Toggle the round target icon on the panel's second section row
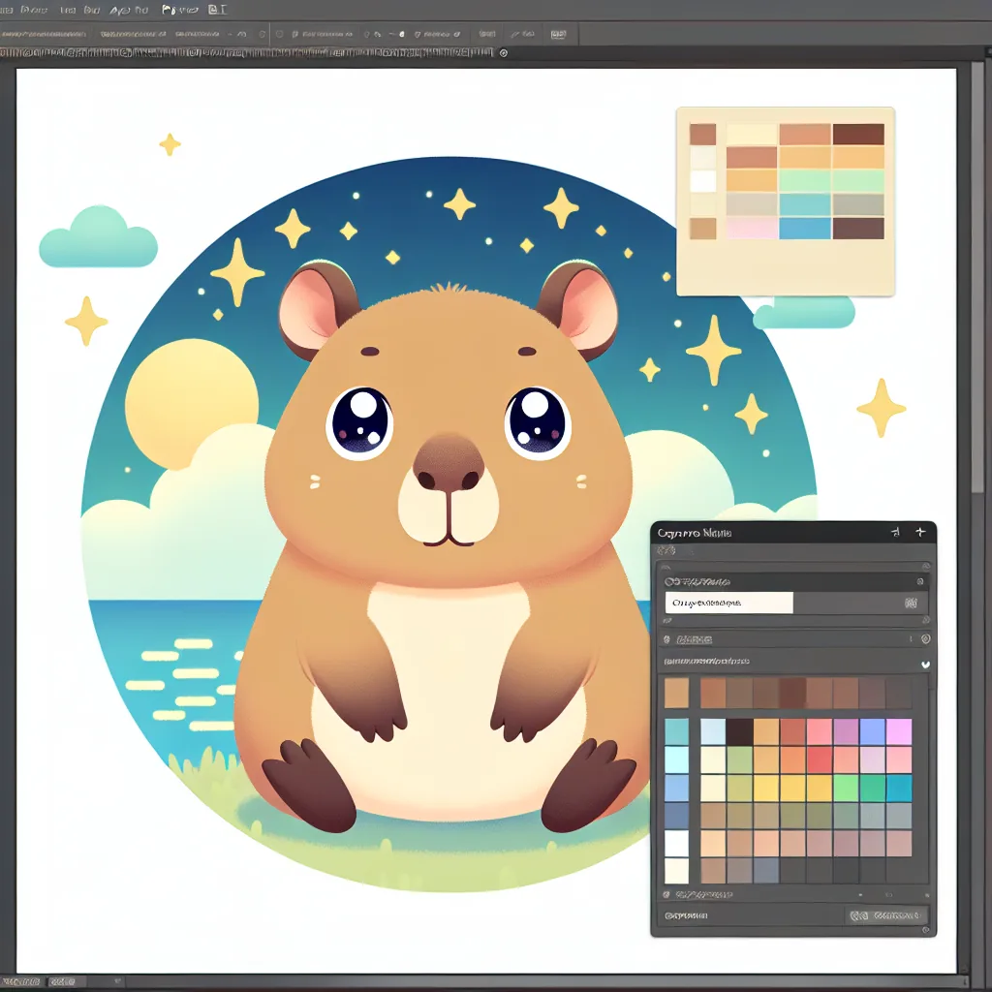Viewport: 992px width, 992px height. [x=925, y=639]
